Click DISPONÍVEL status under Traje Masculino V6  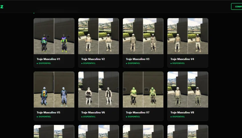pyautogui.click(x=88, y=117)
